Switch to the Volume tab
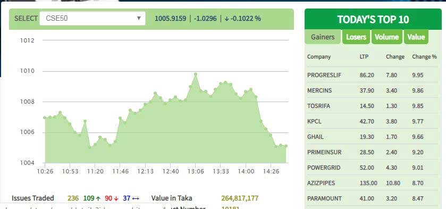This screenshot has width=446, height=209. point(386,37)
